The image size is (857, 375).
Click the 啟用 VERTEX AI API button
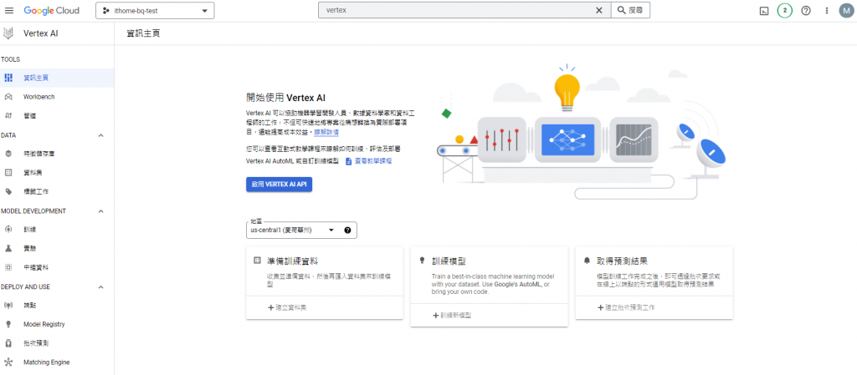(x=279, y=185)
